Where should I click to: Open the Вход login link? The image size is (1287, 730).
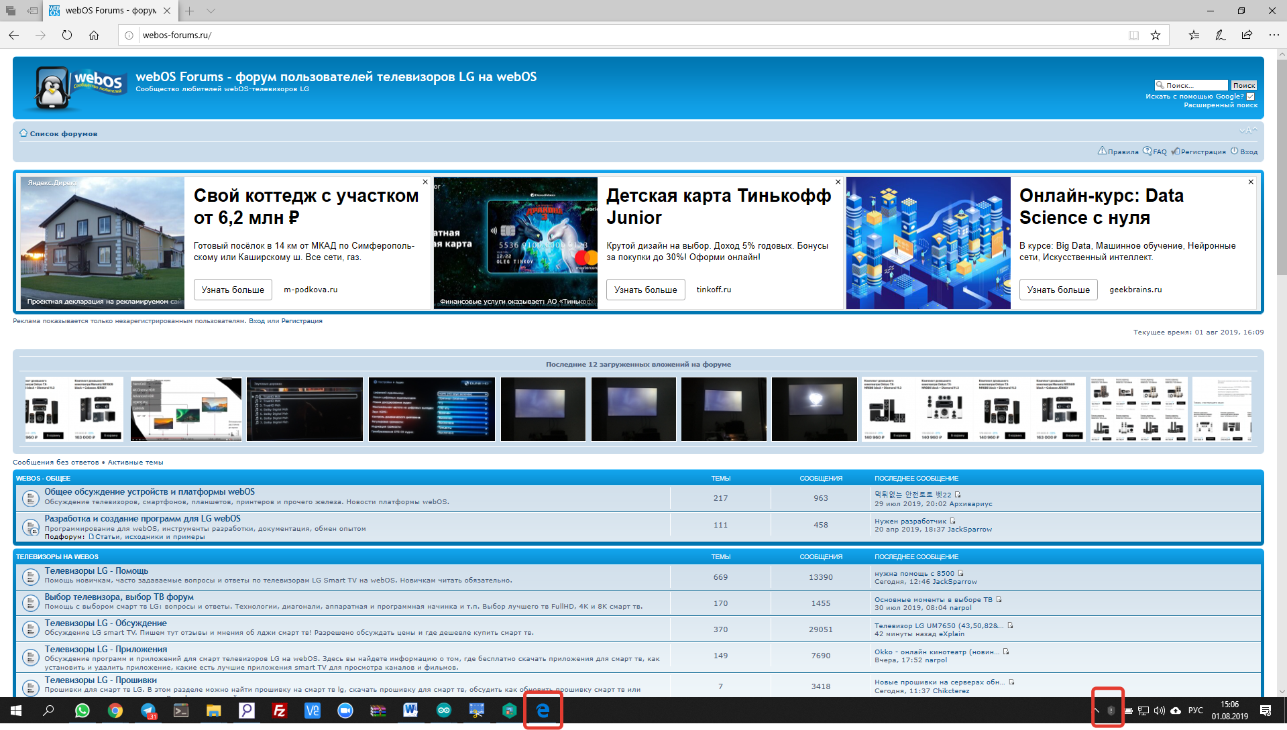[x=1249, y=151]
